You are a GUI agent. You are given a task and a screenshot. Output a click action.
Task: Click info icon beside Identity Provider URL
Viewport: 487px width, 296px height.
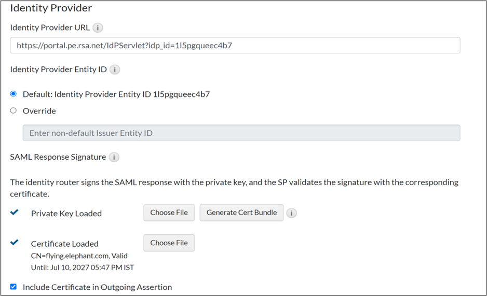[x=98, y=28]
